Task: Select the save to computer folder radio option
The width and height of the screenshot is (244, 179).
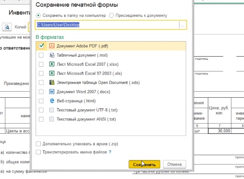Action: click(x=38, y=16)
